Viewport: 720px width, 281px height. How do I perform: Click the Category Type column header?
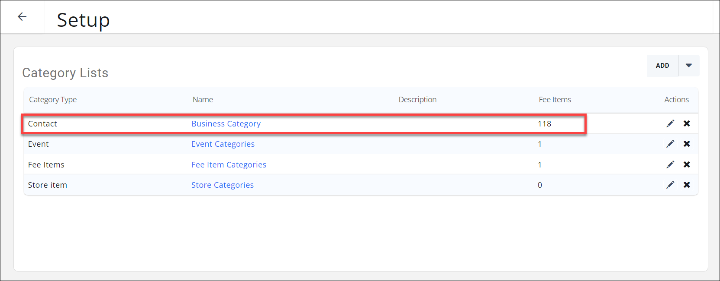pos(53,100)
